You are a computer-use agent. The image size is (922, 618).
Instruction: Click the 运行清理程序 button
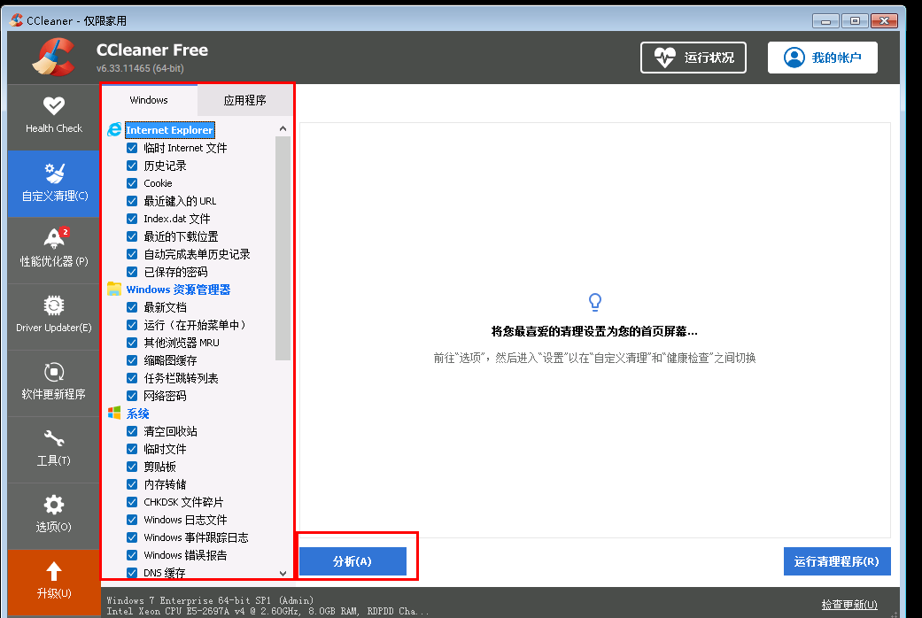(836, 561)
